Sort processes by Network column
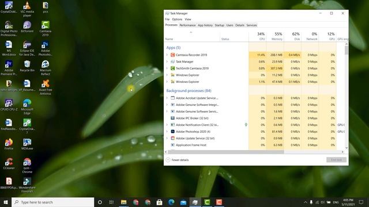This screenshot has width=369, height=207. (x=310, y=36)
